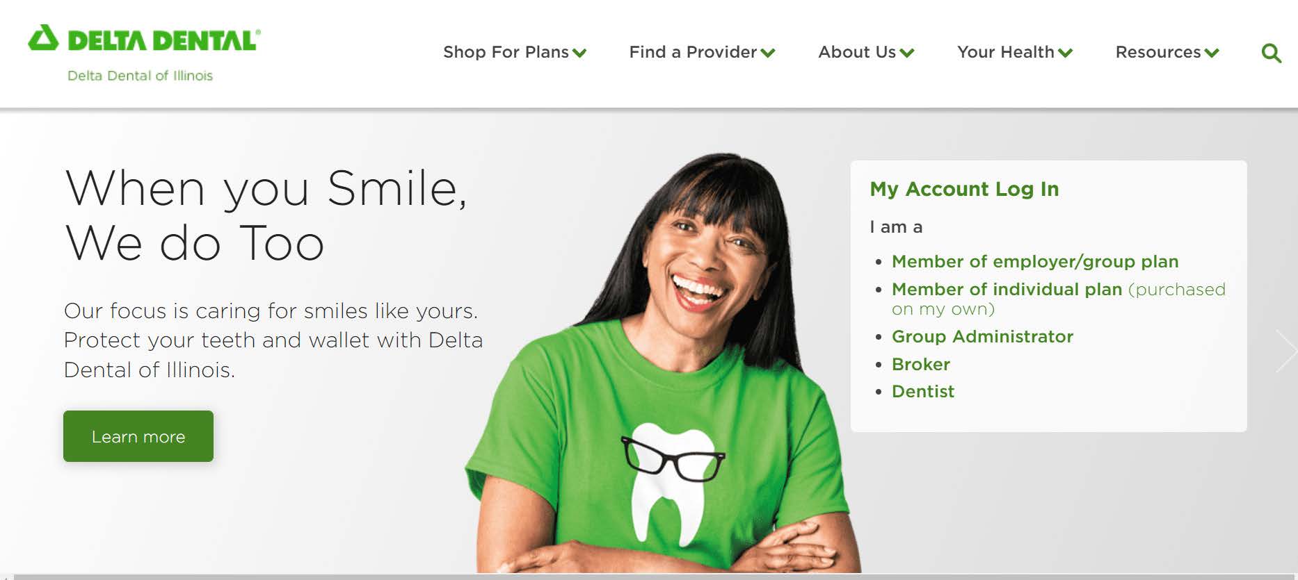Choose the Dentist login link

pyautogui.click(x=923, y=392)
